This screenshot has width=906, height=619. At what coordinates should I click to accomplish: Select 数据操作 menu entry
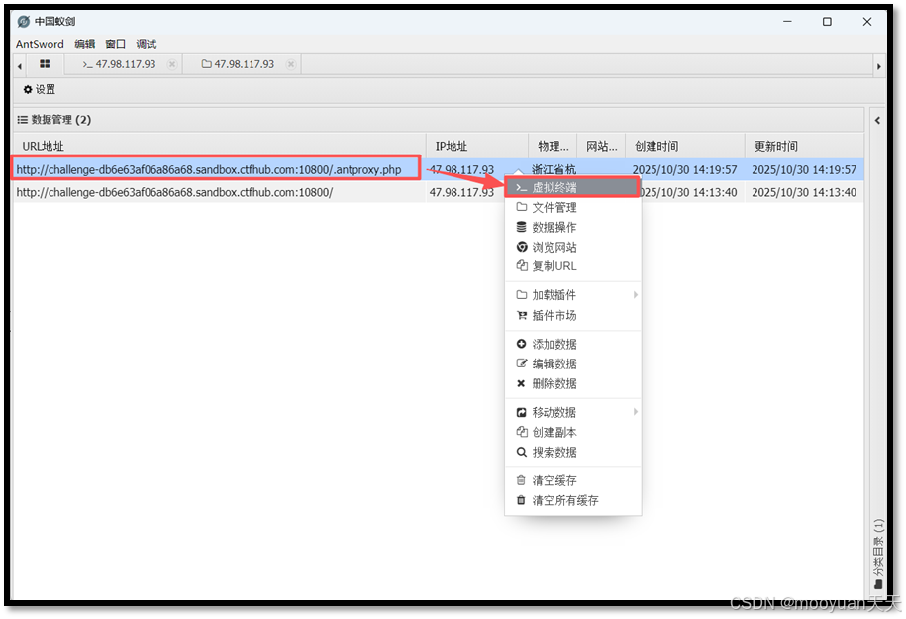click(x=572, y=227)
